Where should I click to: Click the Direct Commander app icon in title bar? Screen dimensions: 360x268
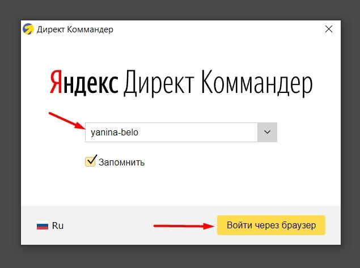tap(28, 29)
